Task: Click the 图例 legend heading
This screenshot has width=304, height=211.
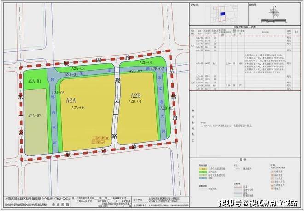Action: pyautogui.click(x=243, y=160)
